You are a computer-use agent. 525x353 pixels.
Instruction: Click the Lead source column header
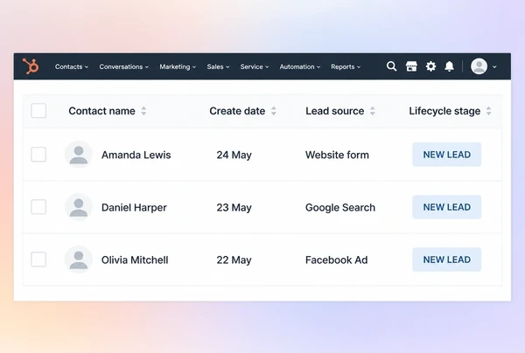point(334,111)
